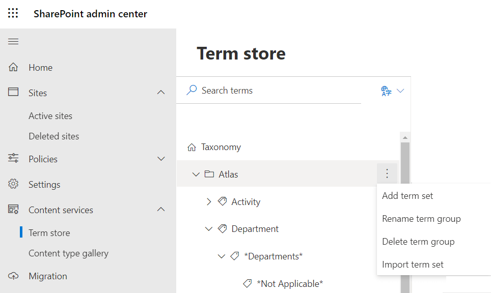
Task: Click the Atlas folder icon
Action: (x=210, y=173)
